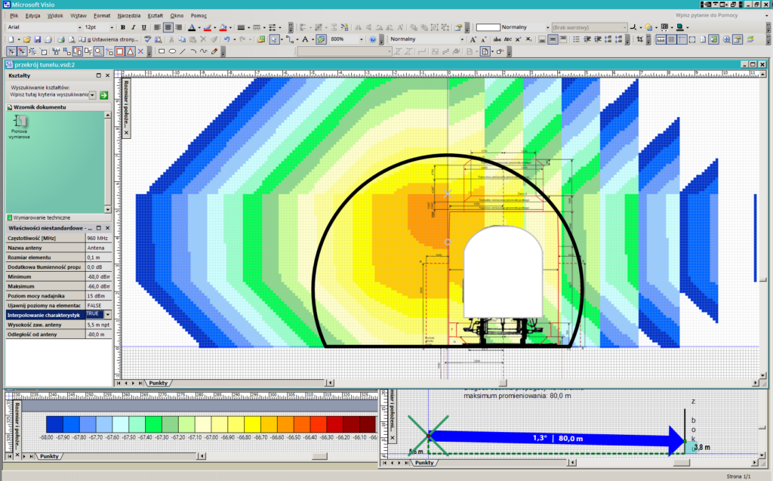Image resolution: width=773 pixels, height=481 pixels.
Task: Click the Undo arrow icon
Action: pyautogui.click(x=226, y=39)
